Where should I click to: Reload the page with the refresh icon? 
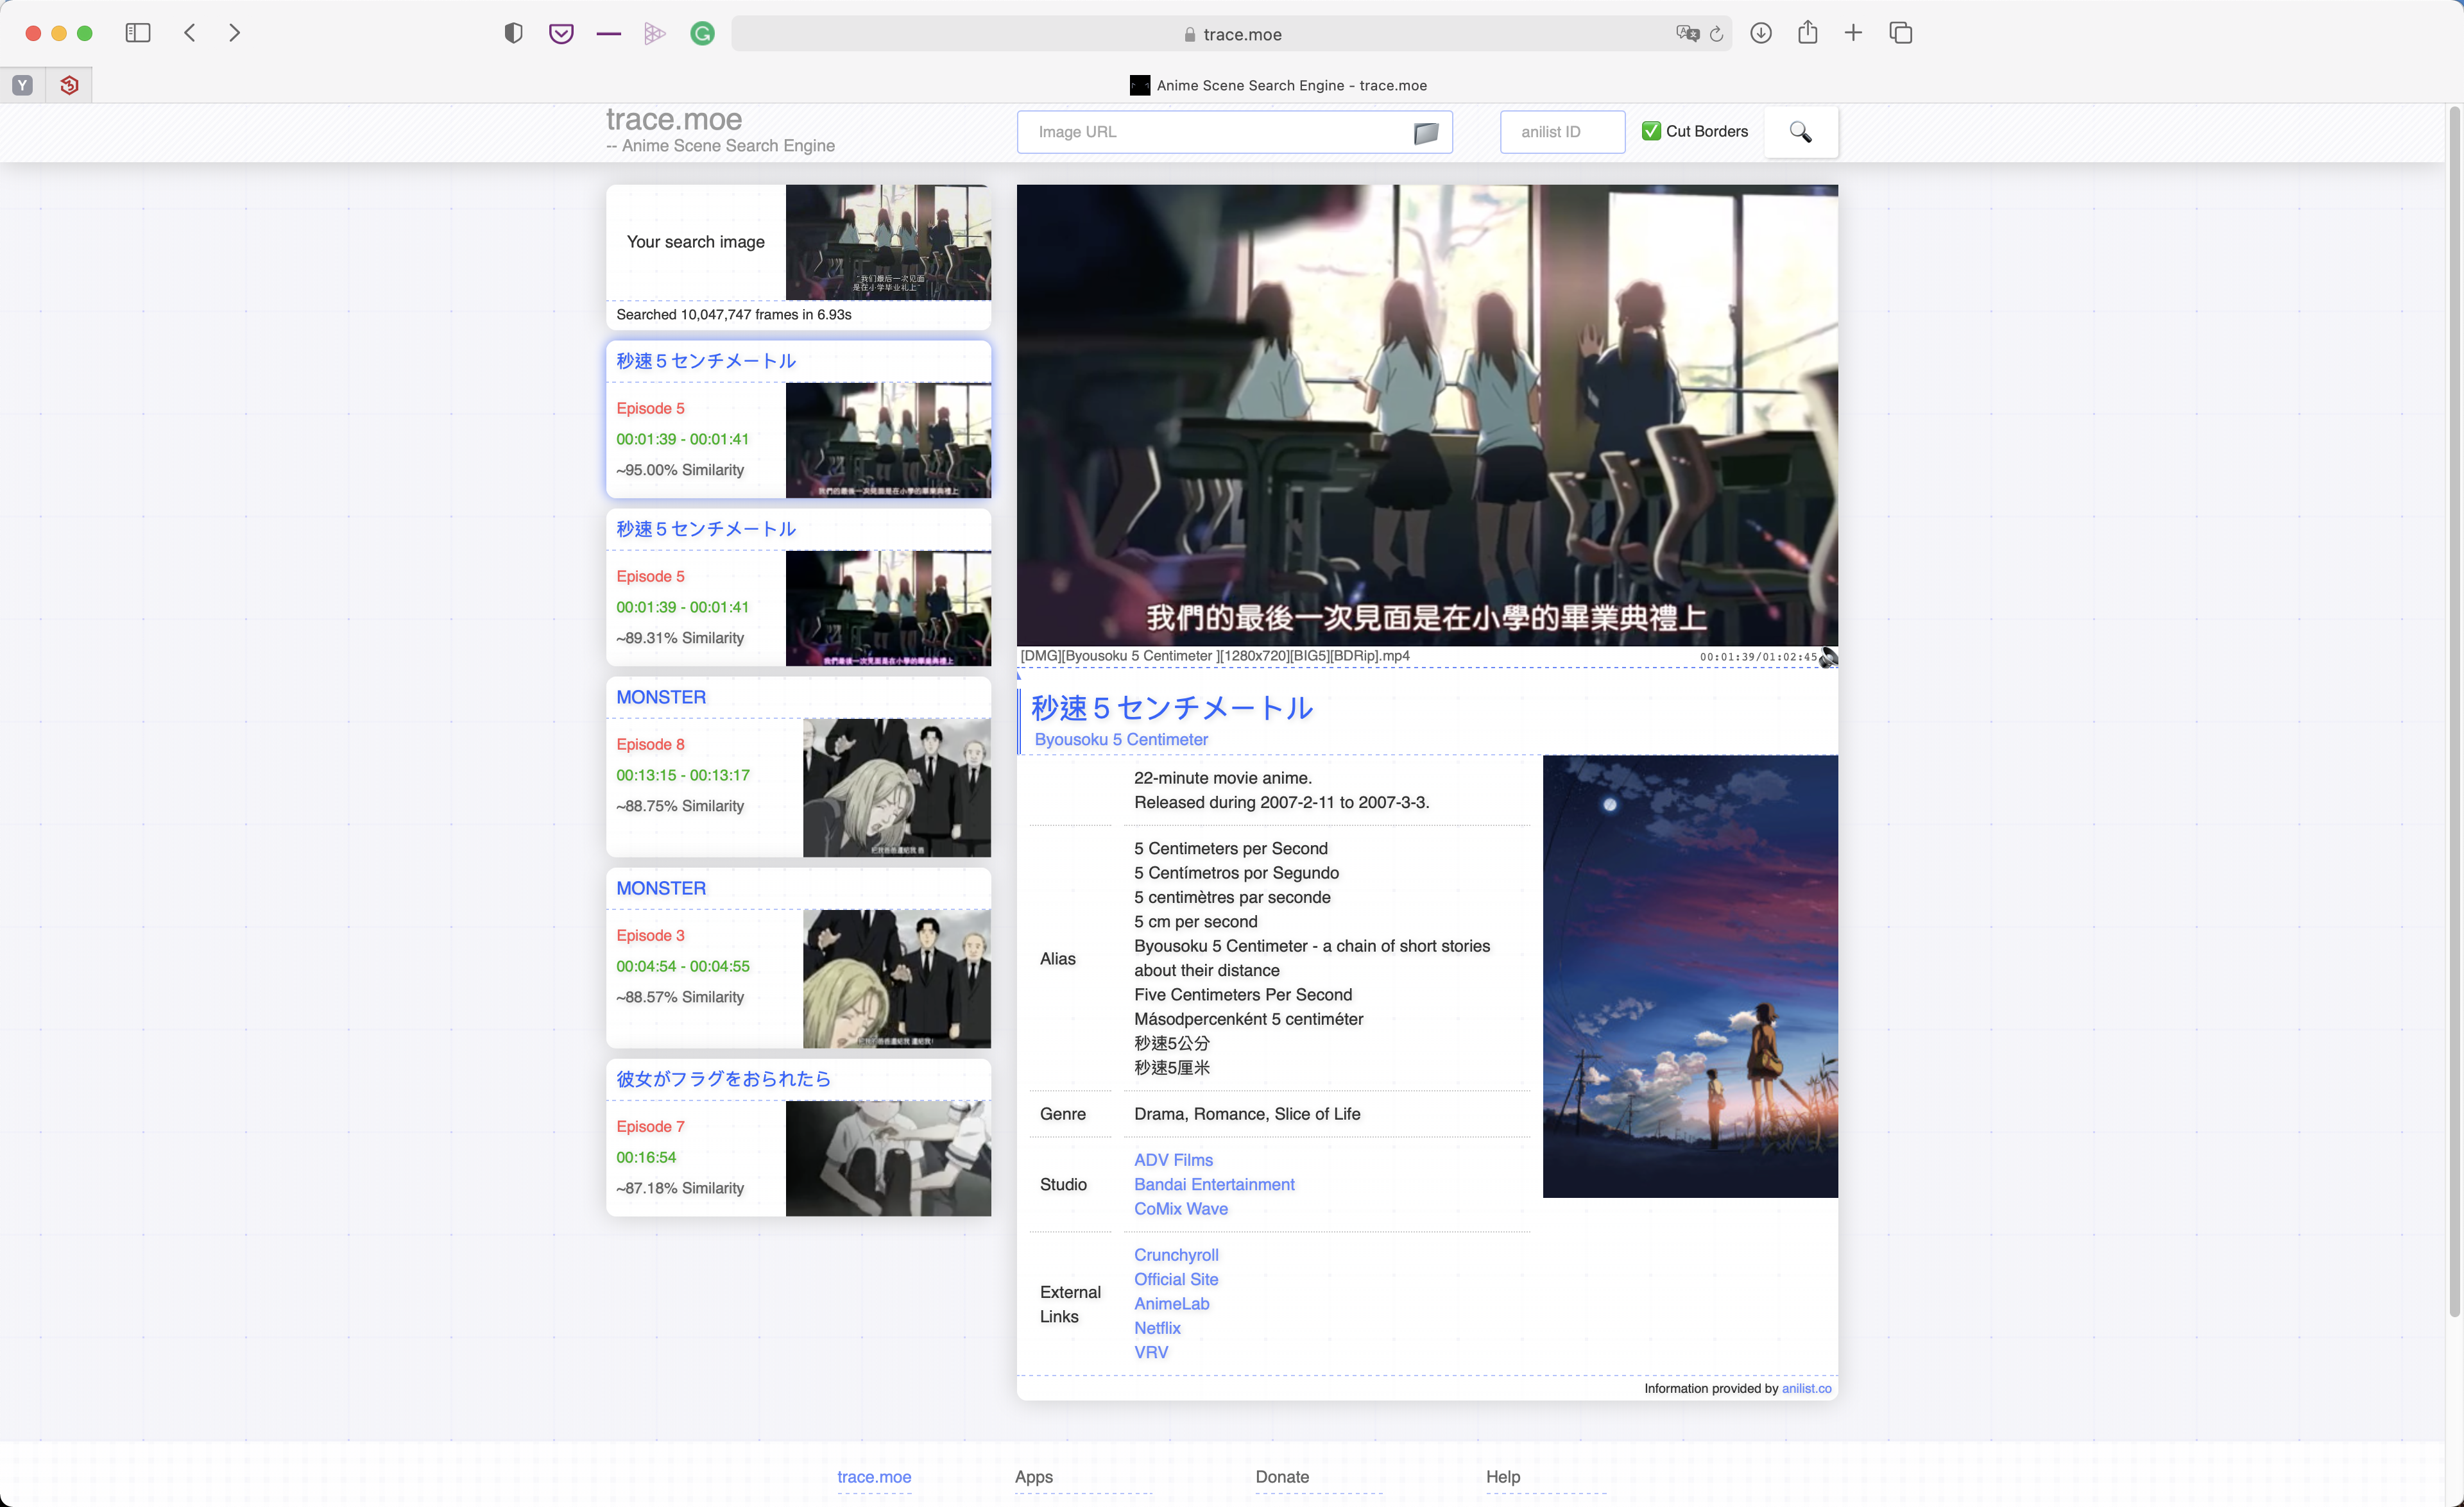tap(1716, 34)
